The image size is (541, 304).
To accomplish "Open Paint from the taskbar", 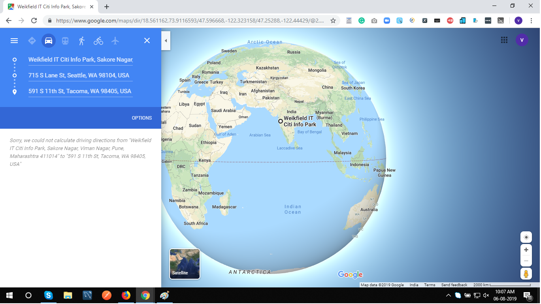I will pos(164,295).
